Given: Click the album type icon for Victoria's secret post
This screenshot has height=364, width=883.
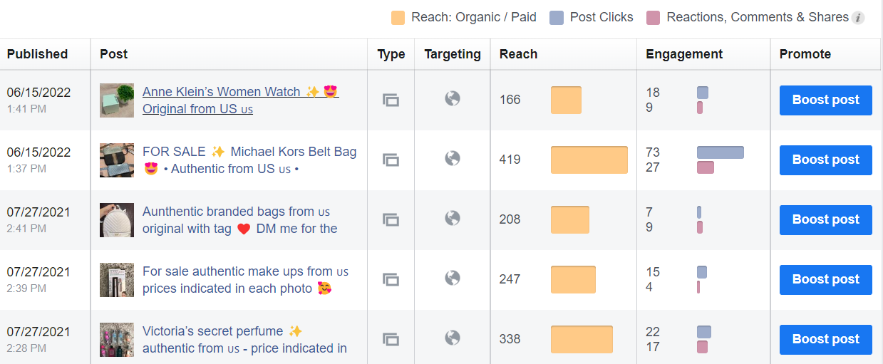Looking at the screenshot, I should tap(391, 339).
